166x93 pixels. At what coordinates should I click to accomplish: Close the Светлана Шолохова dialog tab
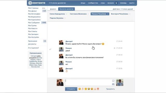pos(88,14)
